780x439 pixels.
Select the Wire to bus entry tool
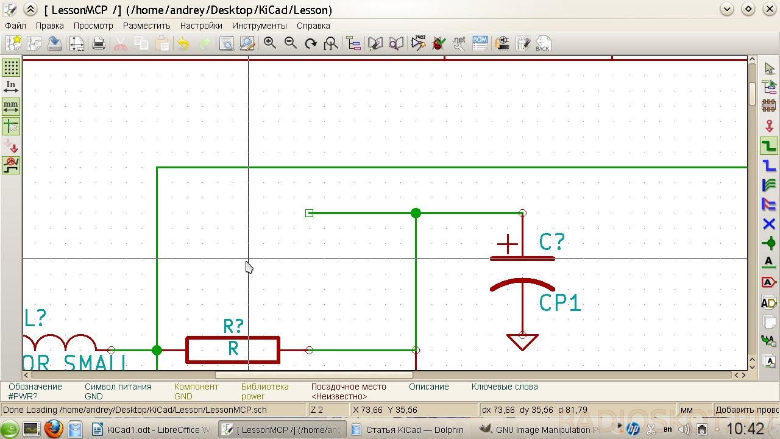tap(769, 185)
